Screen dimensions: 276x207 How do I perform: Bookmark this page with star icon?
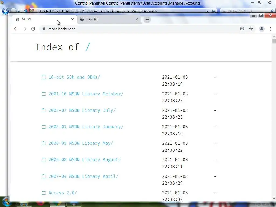coord(251,29)
